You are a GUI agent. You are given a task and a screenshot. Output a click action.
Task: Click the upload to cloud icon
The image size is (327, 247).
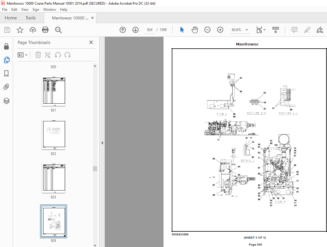click(33, 30)
